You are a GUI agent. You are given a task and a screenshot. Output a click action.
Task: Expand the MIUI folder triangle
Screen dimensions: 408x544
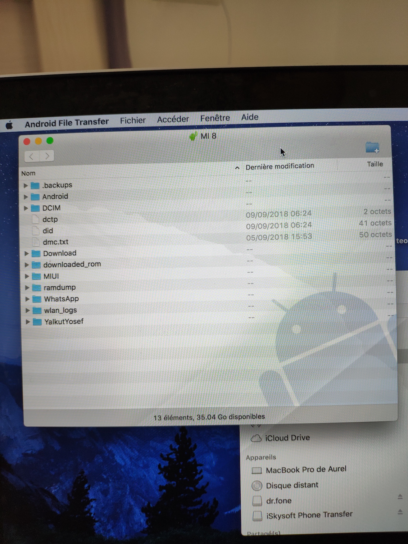pos(27,276)
